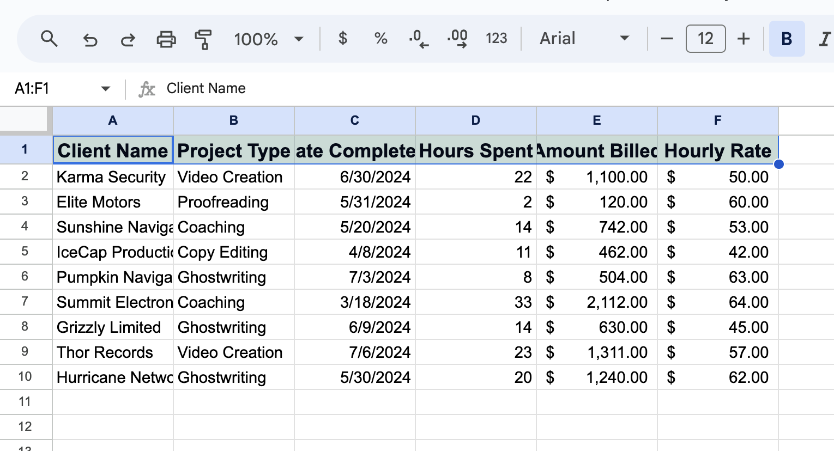This screenshot has height=451, width=834.
Task: Click the formula bar fx icon
Action: click(146, 88)
